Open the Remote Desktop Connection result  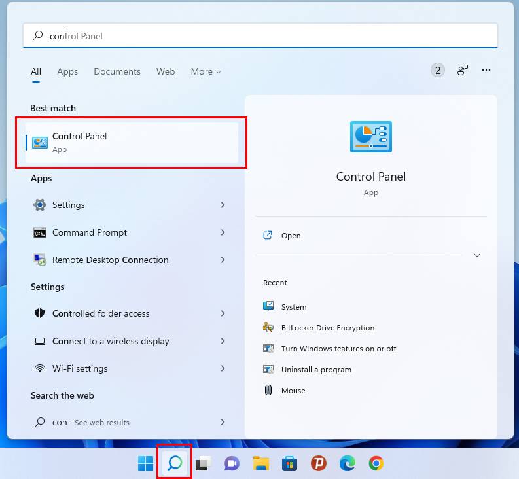[110, 260]
